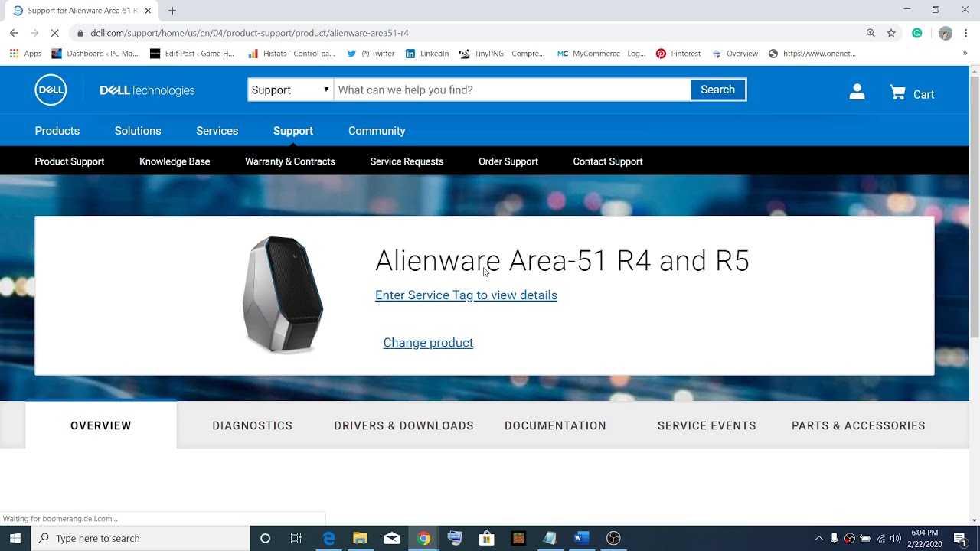Open the TinyPNG bookmark
Image resolution: width=980 pixels, height=551 pixels.
(501, 54)
